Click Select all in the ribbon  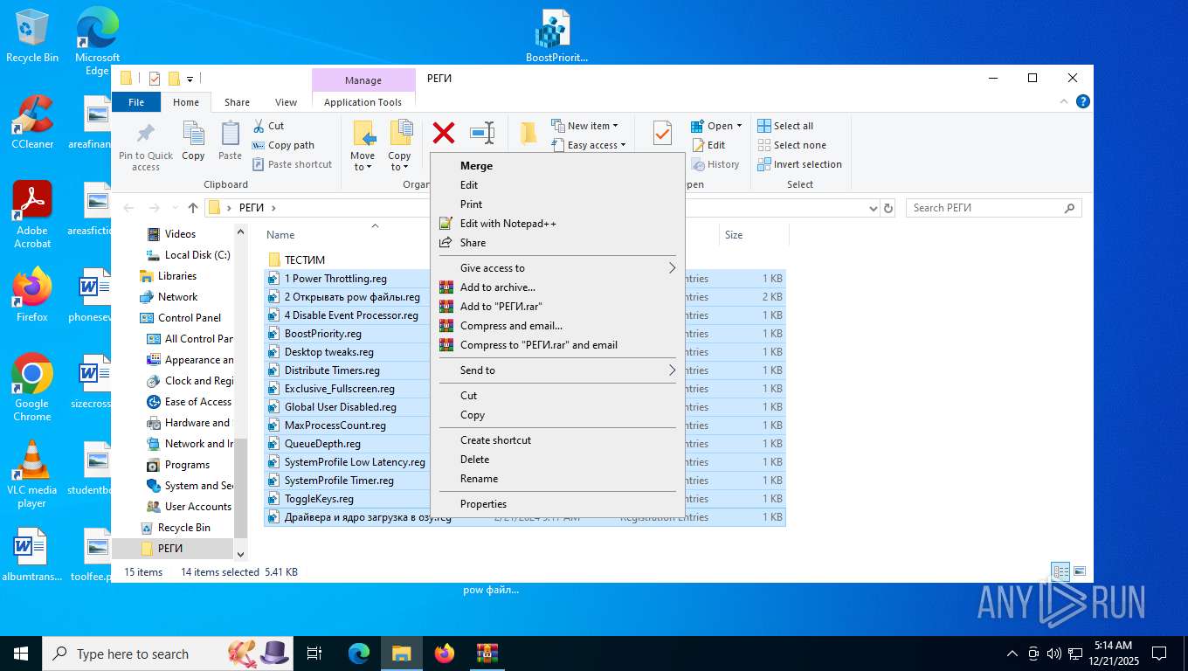tap(785, 126)
